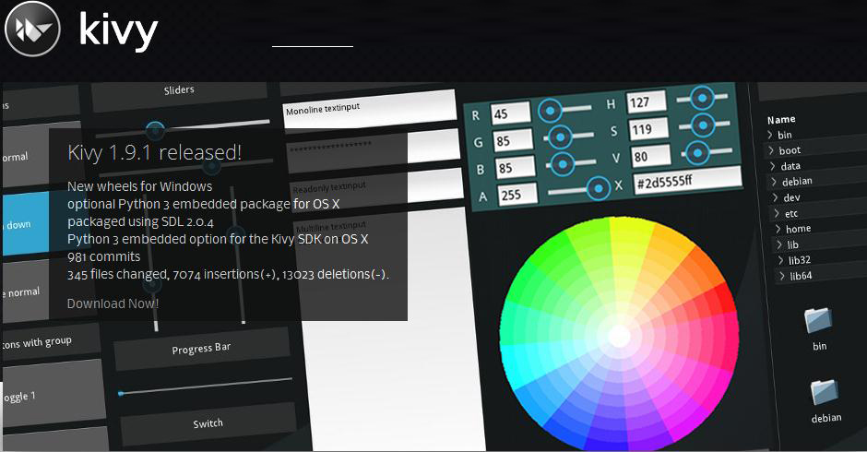Image resolution: width=867 pixels, height=452 pixels.
Task: Click the Monoline textinput field
Action: pyautogui.click(x=369, y=108)
